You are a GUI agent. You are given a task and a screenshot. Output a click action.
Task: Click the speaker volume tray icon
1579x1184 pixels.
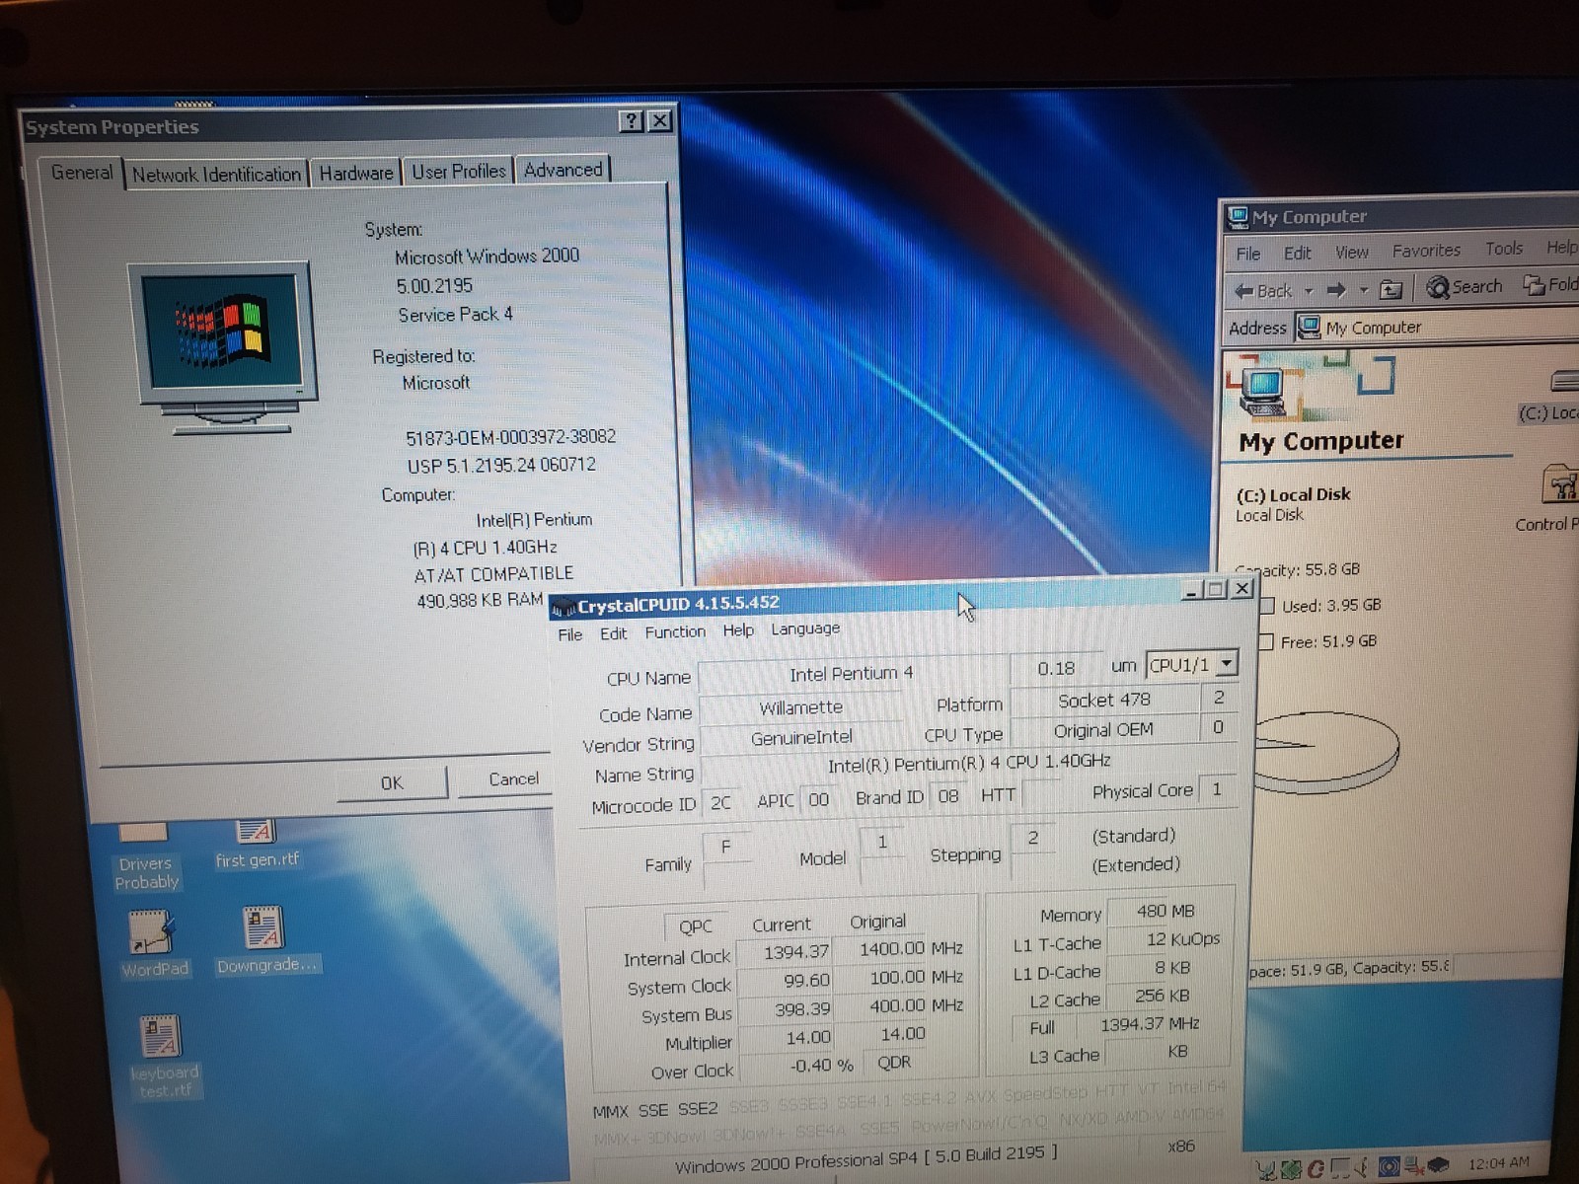pos(1363,1168)
